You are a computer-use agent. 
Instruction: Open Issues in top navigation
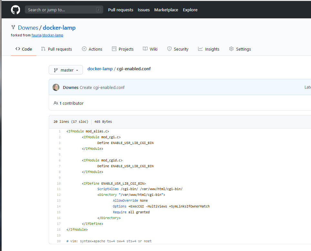coord(144,10)
